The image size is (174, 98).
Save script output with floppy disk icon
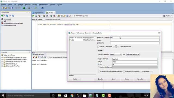pos(39,57)
